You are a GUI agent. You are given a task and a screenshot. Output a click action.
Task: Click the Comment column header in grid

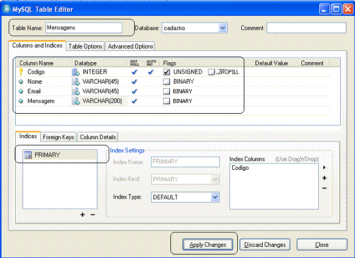click(312, 63)
